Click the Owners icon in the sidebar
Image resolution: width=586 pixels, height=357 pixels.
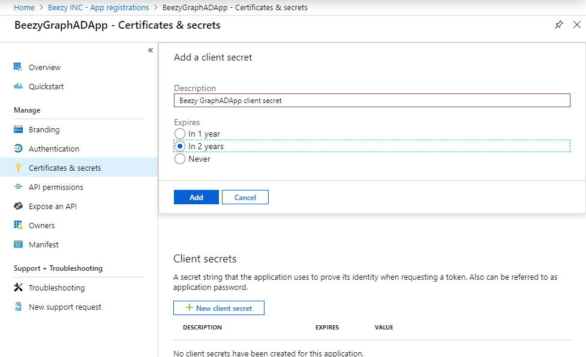[18, 225]
